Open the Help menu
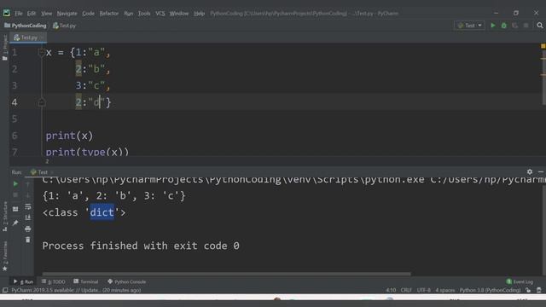This screenshot has height=307, width=546. coord(199,14)
